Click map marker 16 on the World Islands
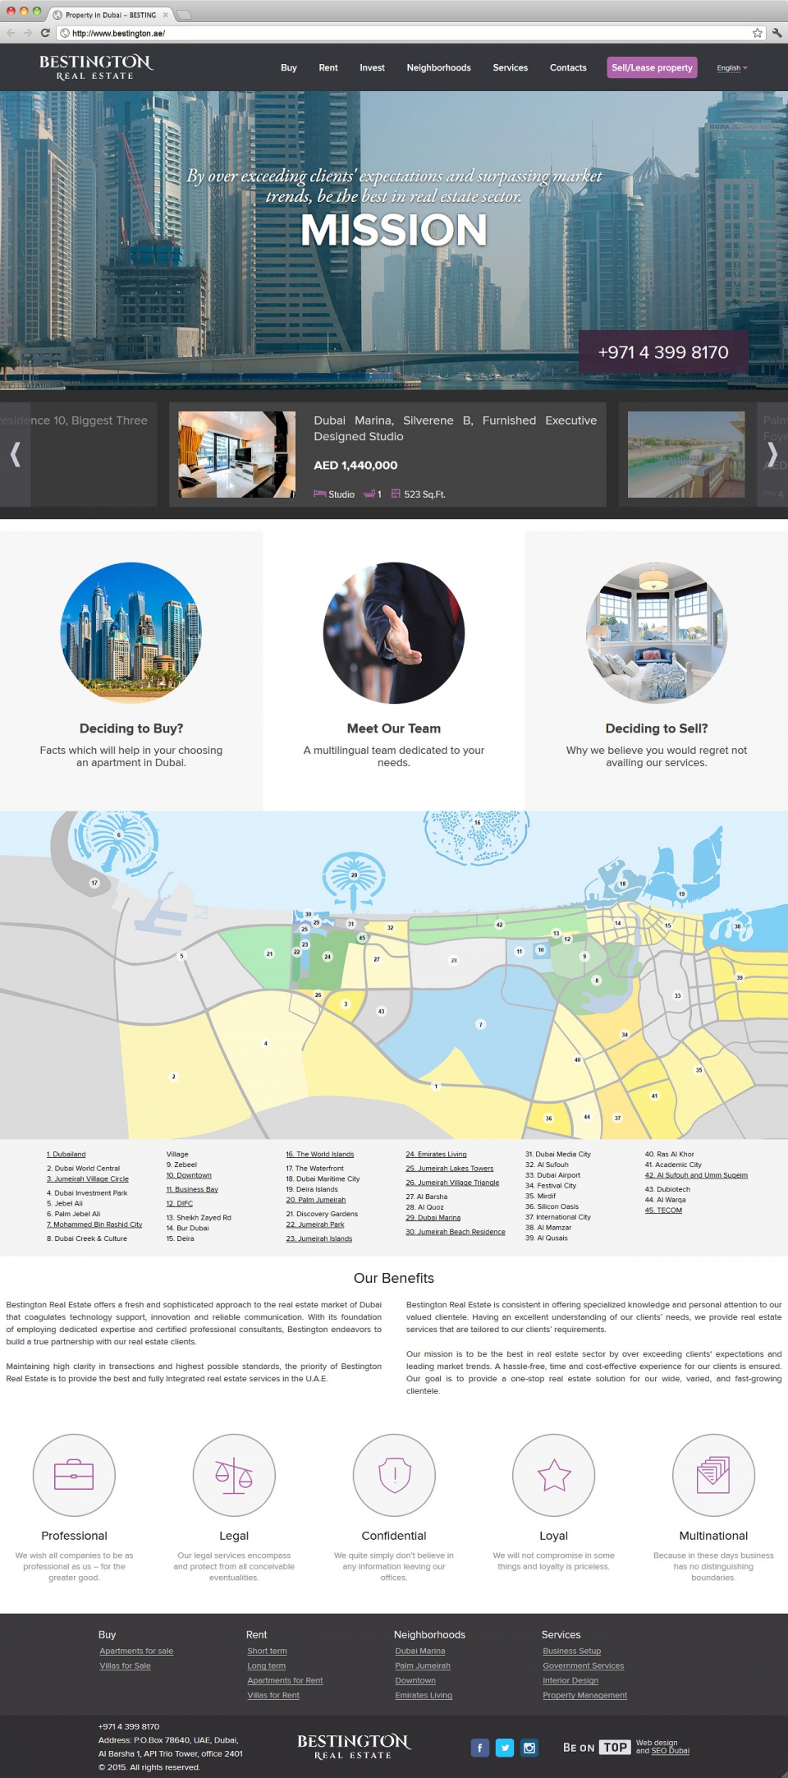The height and width of the screenshot is (1778, 788). pos(477,822)
